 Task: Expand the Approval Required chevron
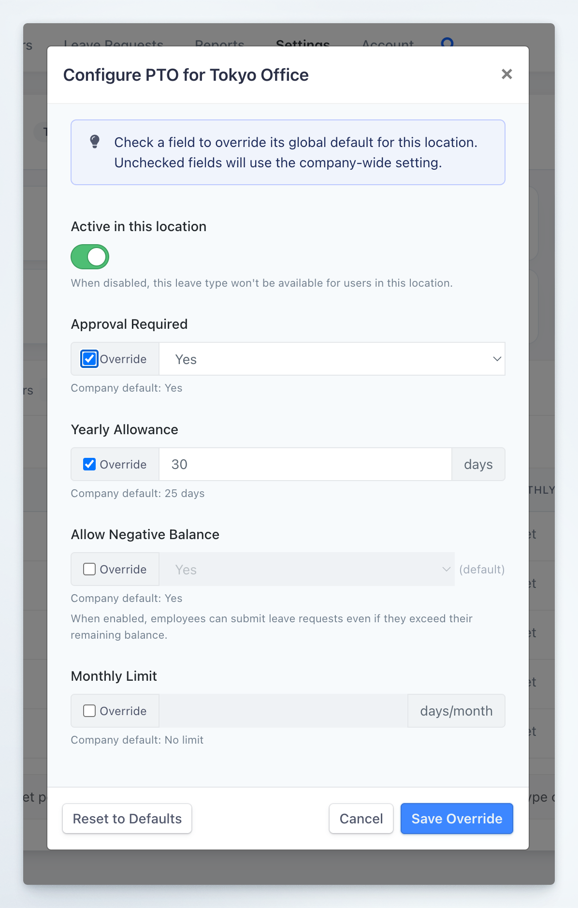[x=497, y=358]
